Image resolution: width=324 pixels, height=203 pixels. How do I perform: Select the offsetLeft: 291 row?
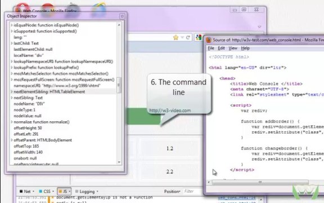coord(63,134)
